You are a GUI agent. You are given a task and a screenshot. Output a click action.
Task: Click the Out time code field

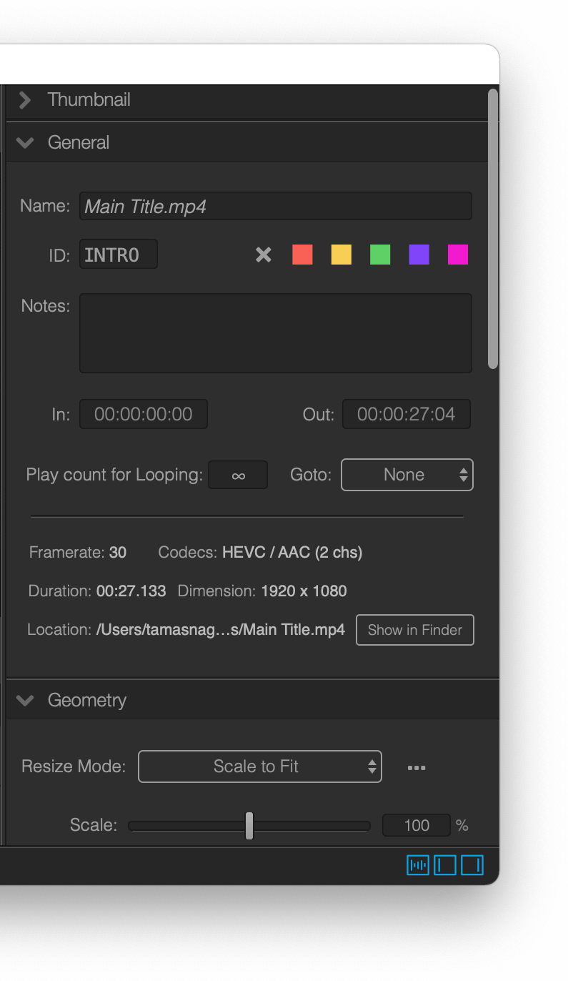pyautogui.click(x=406, y=413)
